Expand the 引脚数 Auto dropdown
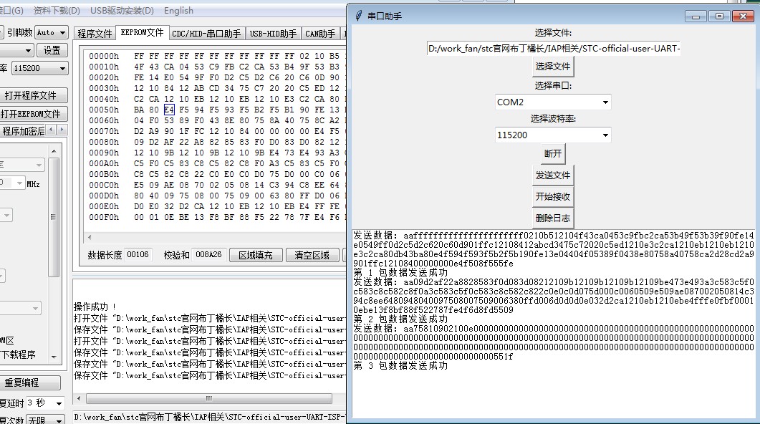This screenshot has height=424, width=760. [x=62, y=32]
